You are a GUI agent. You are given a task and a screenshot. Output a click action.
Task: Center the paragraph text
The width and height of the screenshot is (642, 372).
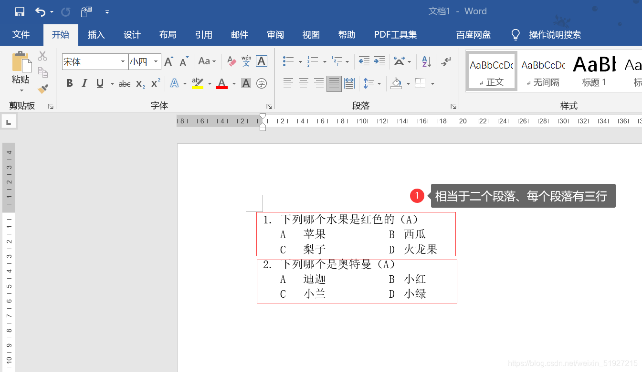(304, 83)
